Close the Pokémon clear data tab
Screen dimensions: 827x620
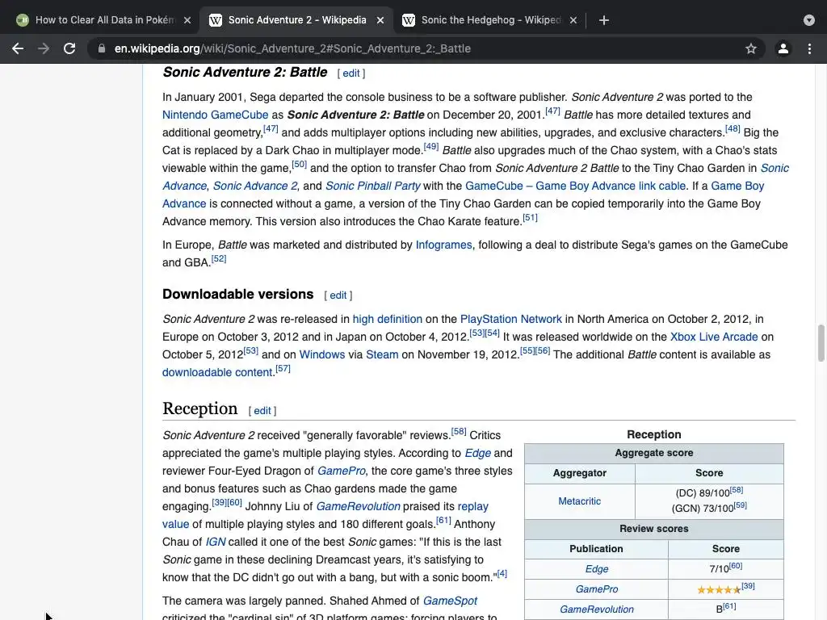187,20
